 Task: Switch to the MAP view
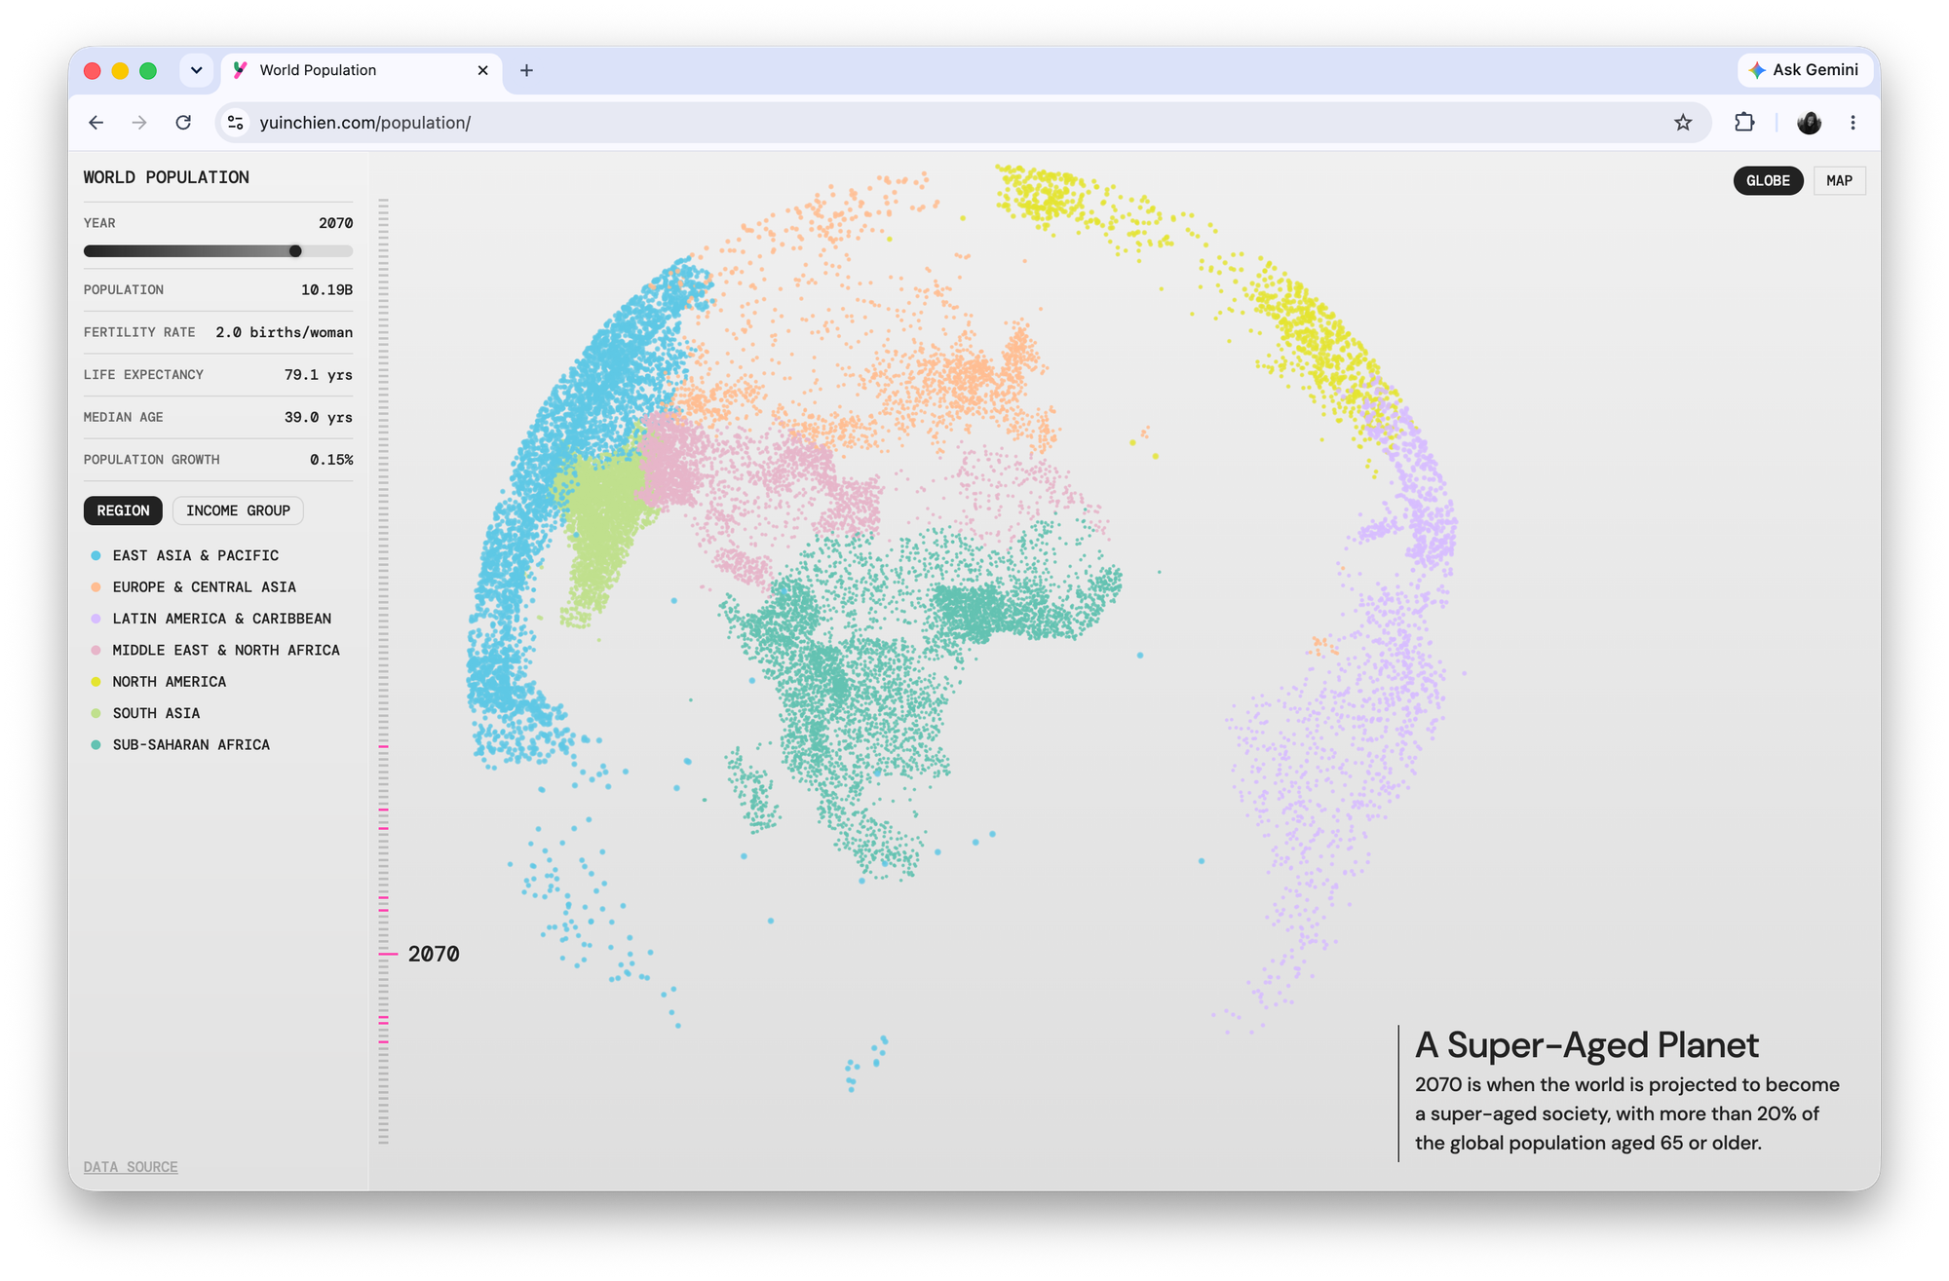point(1839,181)
